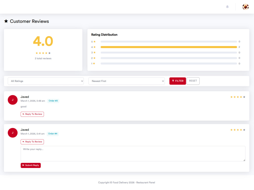Submit Reply for Order #4 review
The height and width of the screenshot is (190, 254).
[x=31, y=165]
